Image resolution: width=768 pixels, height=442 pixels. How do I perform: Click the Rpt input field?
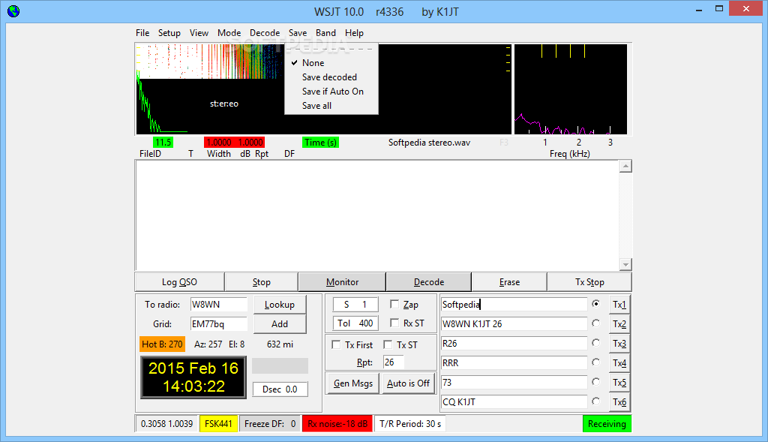[393, 362]
